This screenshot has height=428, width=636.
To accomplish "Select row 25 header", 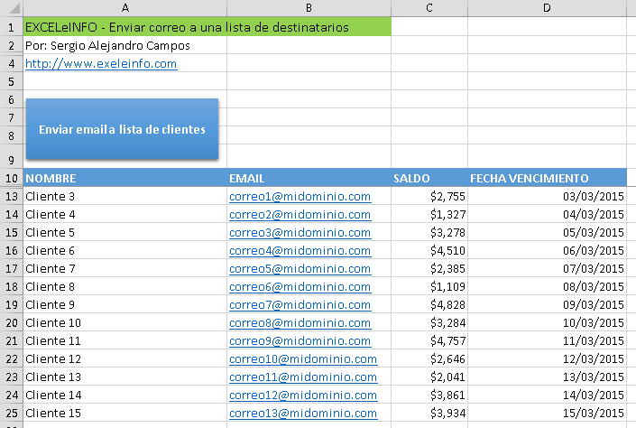I will click(12, 413).
